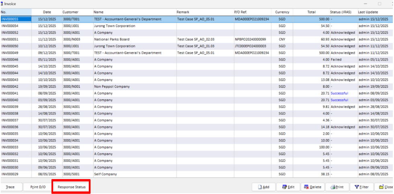Minimize the Invoice window
The width and height of the screenshot is (394, 194).
tap(365, 4)
